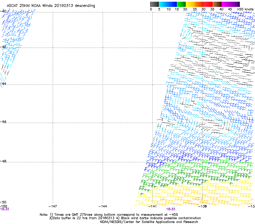This screenshot has width=255, height=224.
Task: Click the green 15-20 knots color band
Action: pos(181,4)
